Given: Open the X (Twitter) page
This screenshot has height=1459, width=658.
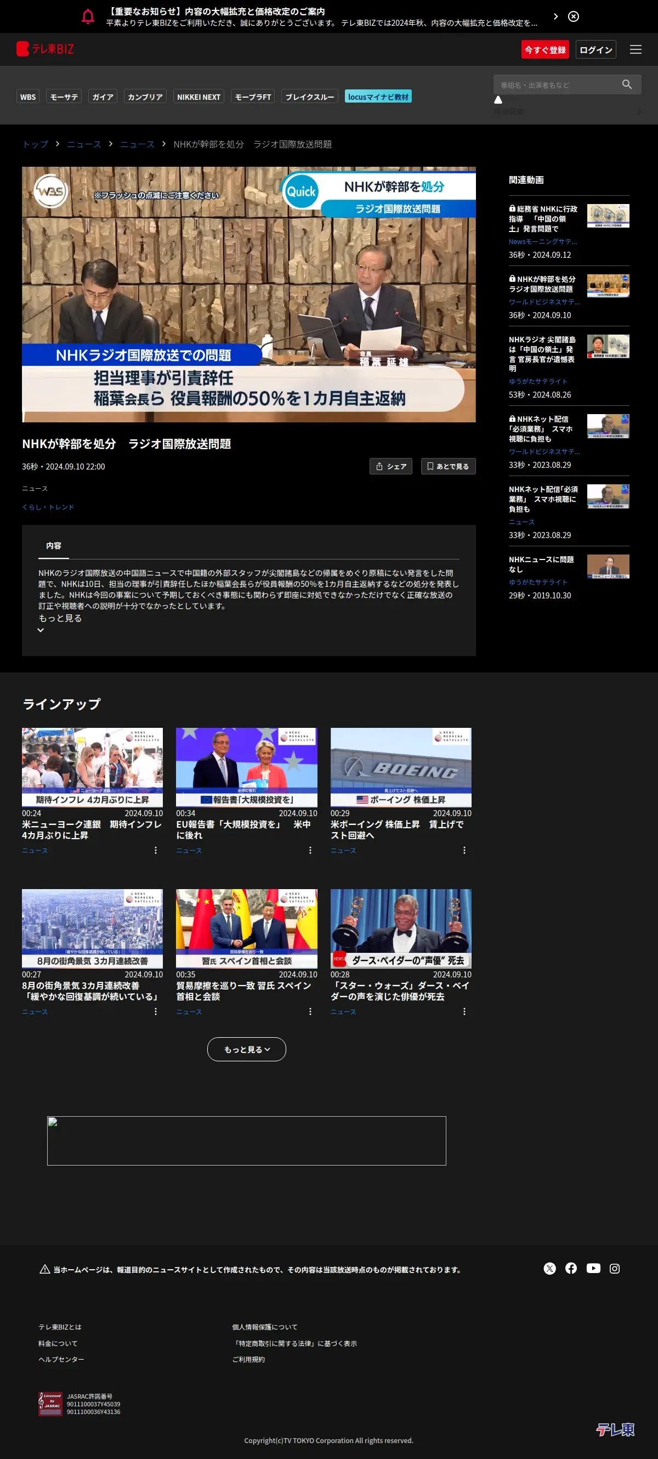Looking at the screenshot, I should pyautogui.click(x=550, y=1268).
